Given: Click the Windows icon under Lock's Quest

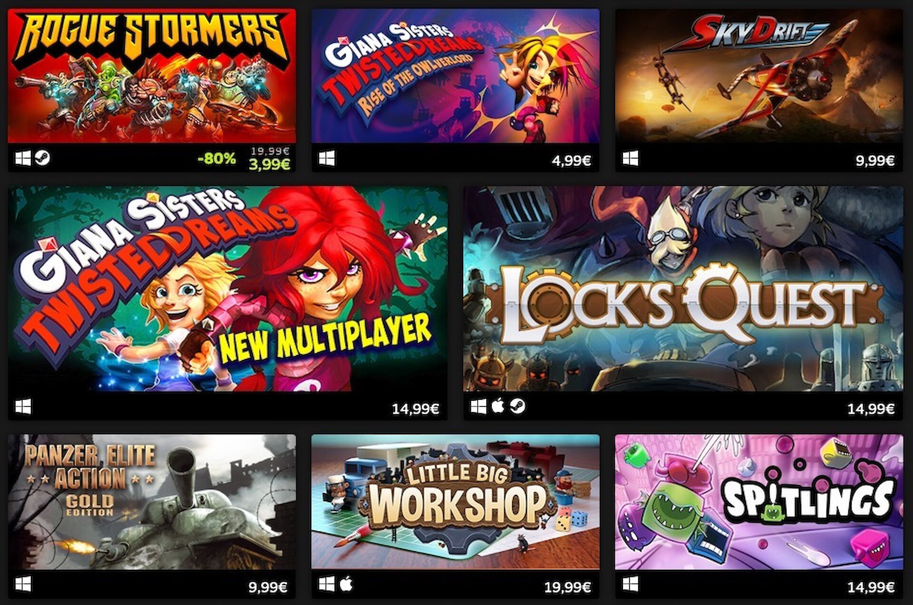Looking at the screenshot, I should pos(478,406).
